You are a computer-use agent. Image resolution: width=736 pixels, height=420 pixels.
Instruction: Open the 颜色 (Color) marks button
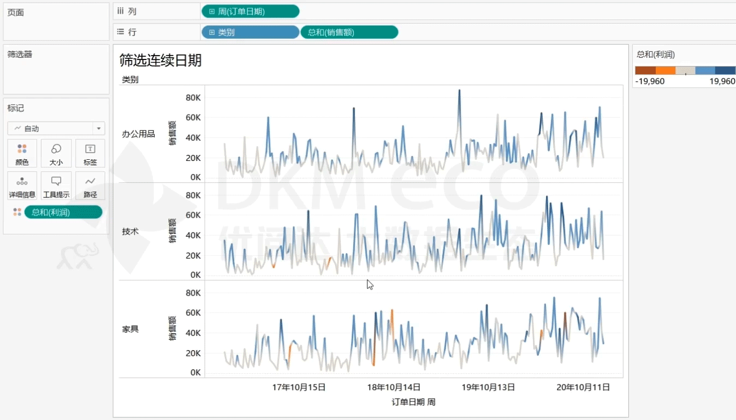22,153
